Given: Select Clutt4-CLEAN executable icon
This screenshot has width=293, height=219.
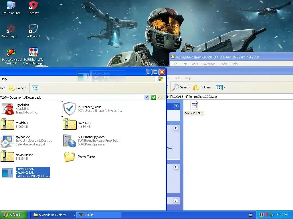Looking at the screenshot, I should [7, 173].
